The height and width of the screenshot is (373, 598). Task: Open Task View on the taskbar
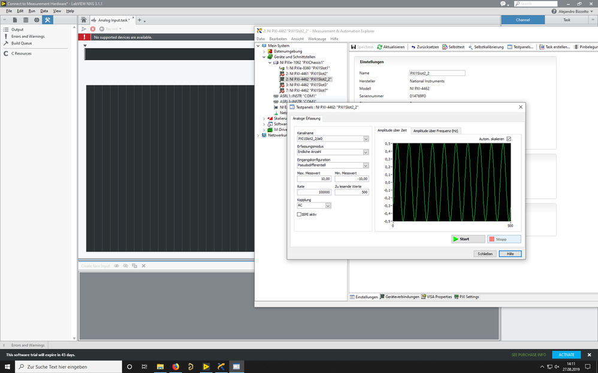144,366
